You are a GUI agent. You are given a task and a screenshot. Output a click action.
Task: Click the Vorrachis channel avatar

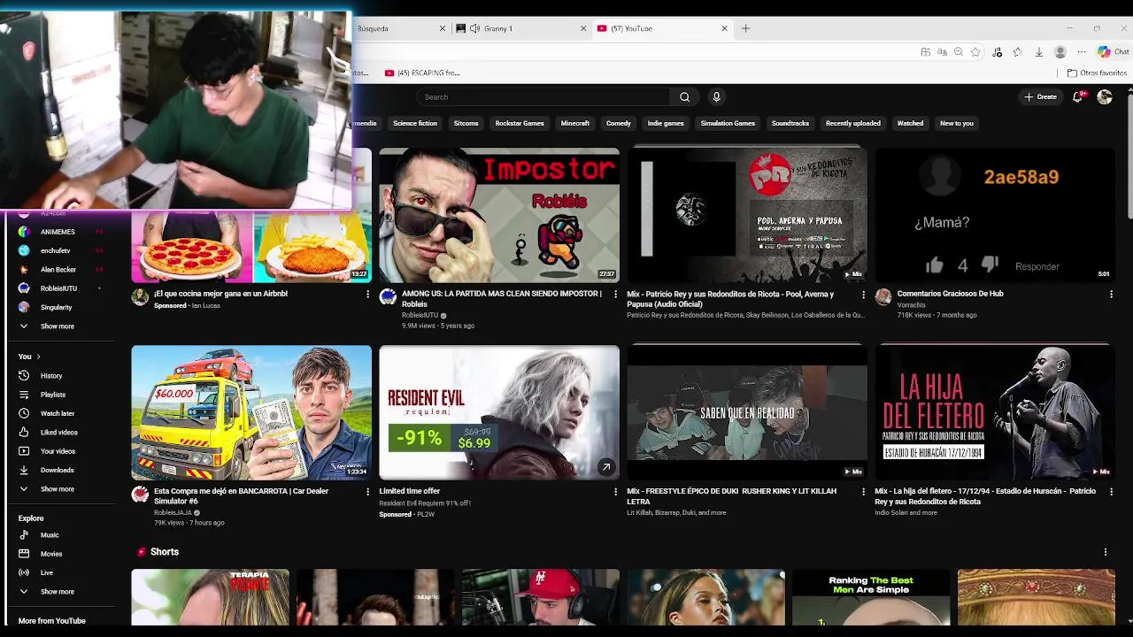pos(883,297)
